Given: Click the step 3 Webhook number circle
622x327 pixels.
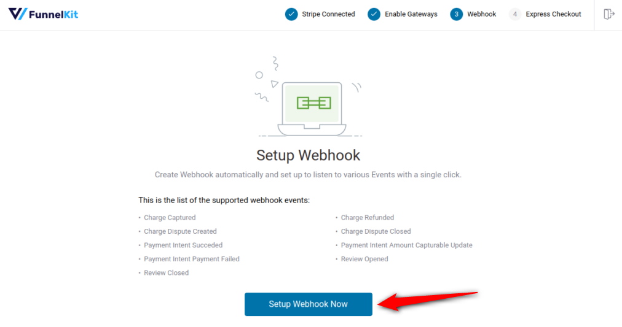Looking at the screenshot, I should (456, 14).
